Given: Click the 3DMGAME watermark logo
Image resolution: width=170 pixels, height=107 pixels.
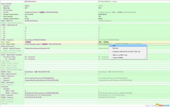Looking at the screenshot, I should coord(162,105).
